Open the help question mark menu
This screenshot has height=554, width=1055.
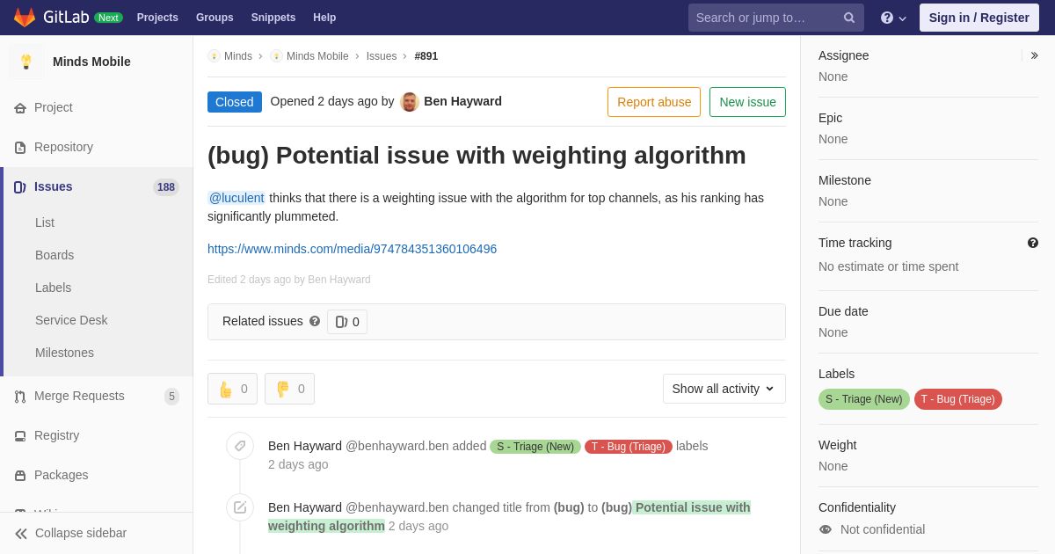[894, 18]
